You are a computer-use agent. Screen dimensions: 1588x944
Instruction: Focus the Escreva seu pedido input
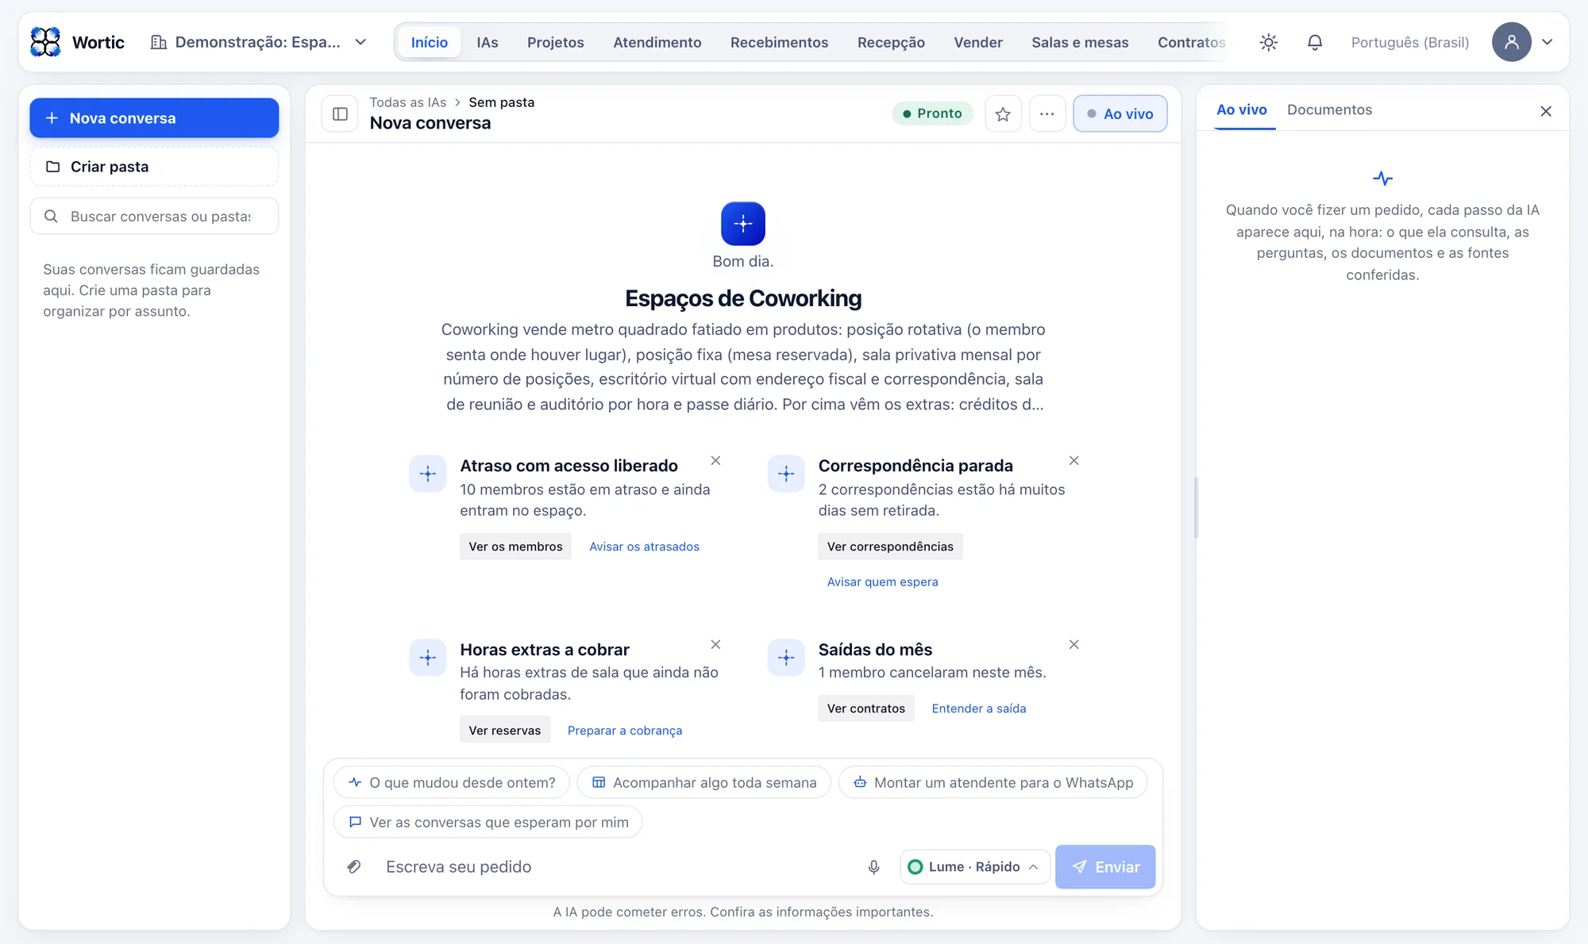click(615, 866)
